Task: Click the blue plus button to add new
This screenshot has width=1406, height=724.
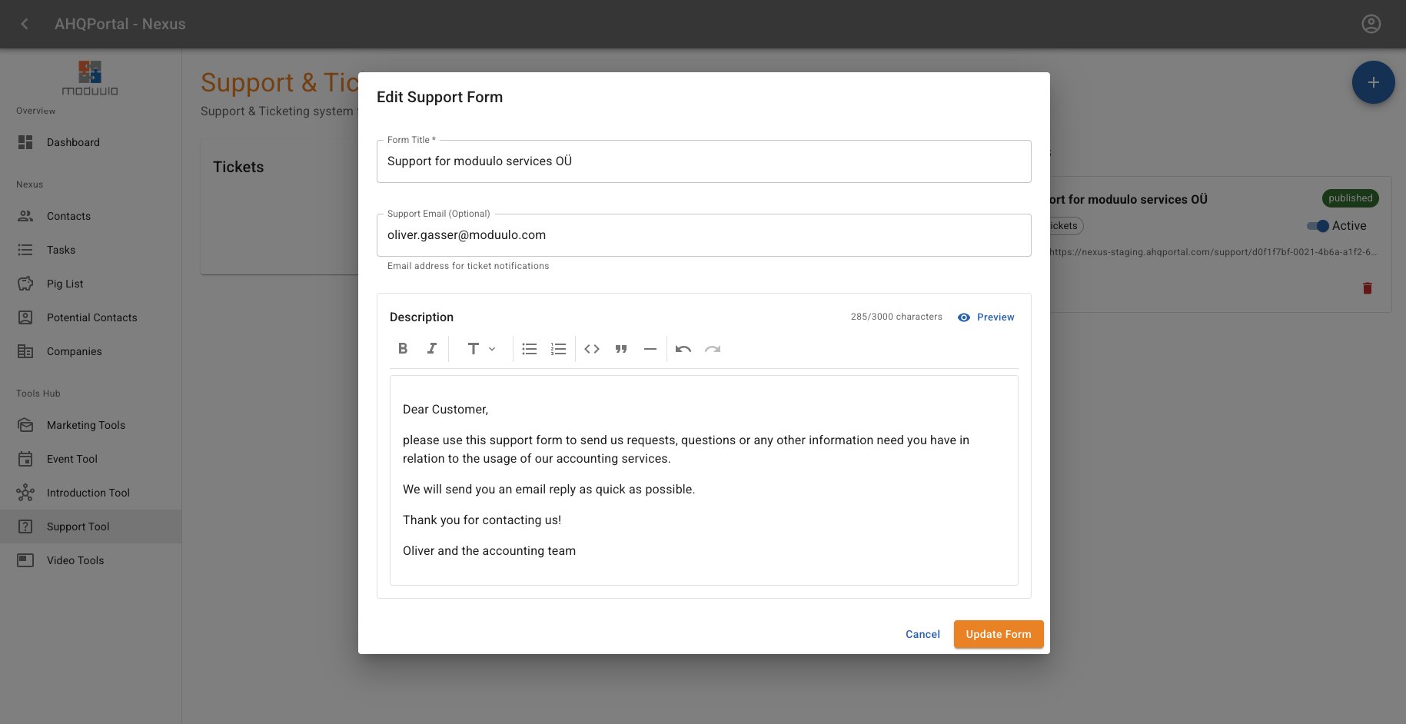Action: (1373, 82)
